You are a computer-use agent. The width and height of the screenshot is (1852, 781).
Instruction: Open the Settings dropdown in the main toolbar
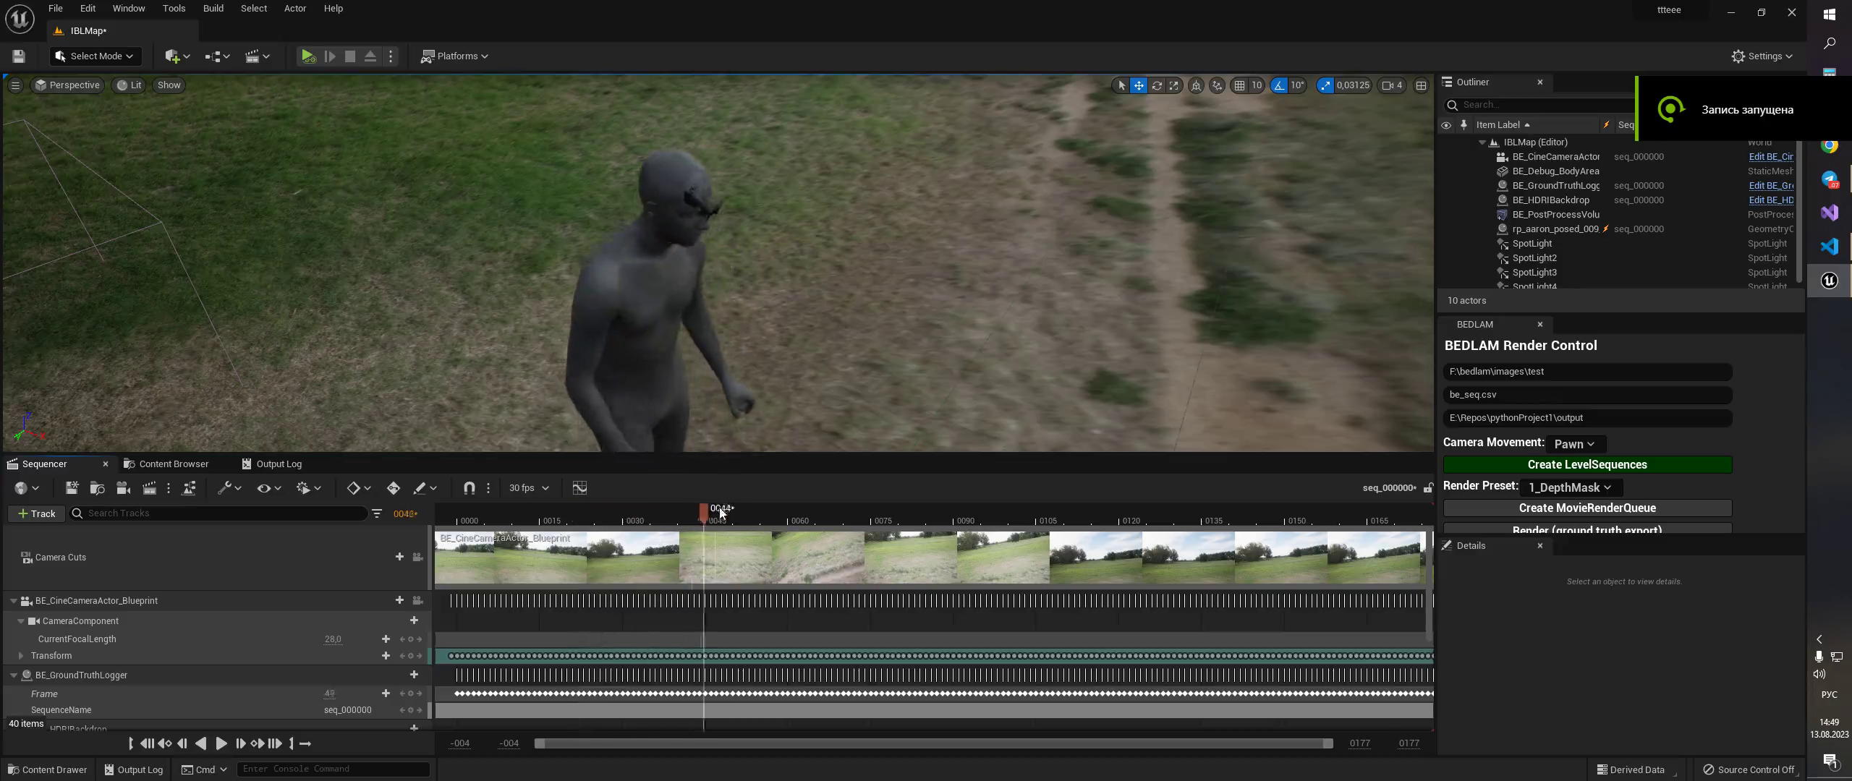1762,56
